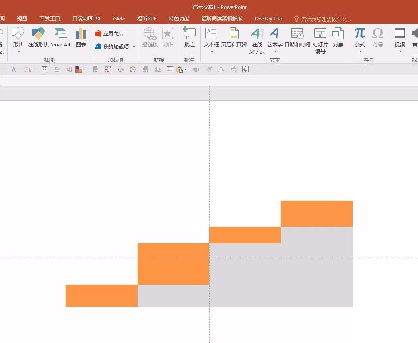Image resolution: width=418 pixels, height=343 pixels.
Task: Insert WordArt (艺术字)
Action: click(x=274, y=37)
